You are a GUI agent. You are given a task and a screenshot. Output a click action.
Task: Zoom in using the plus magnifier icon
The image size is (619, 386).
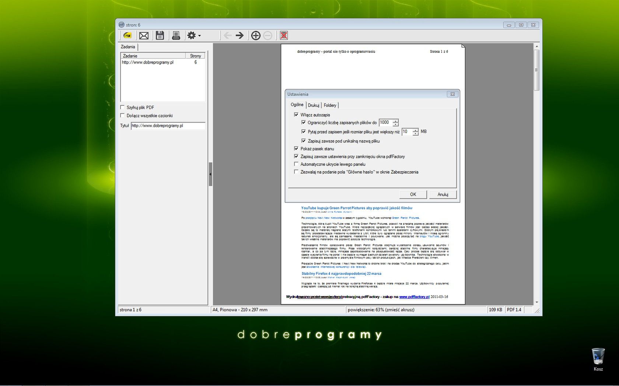(x=256, y=35)
